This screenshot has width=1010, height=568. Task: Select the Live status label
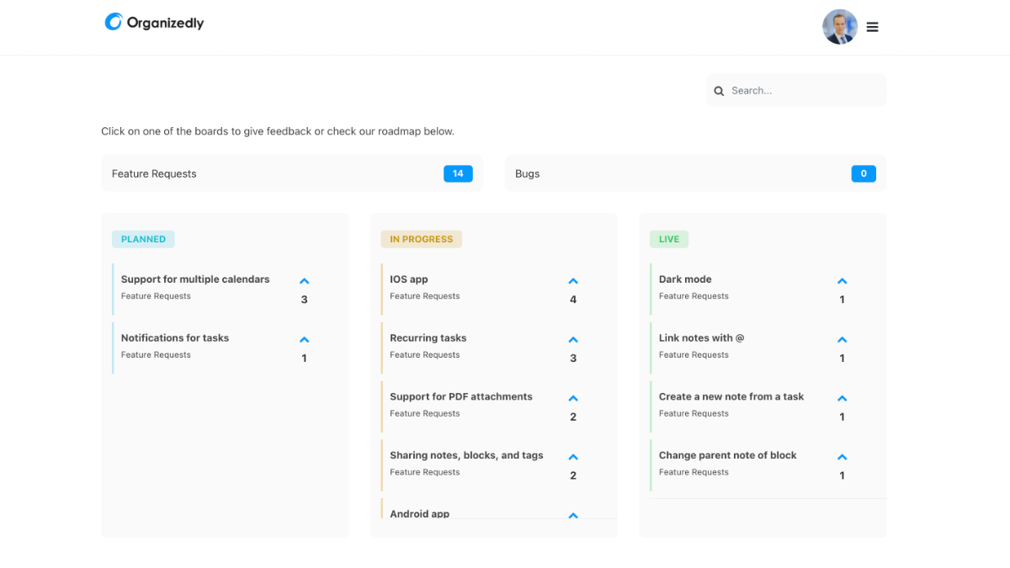pyautogui.click(x=669, y=239)
